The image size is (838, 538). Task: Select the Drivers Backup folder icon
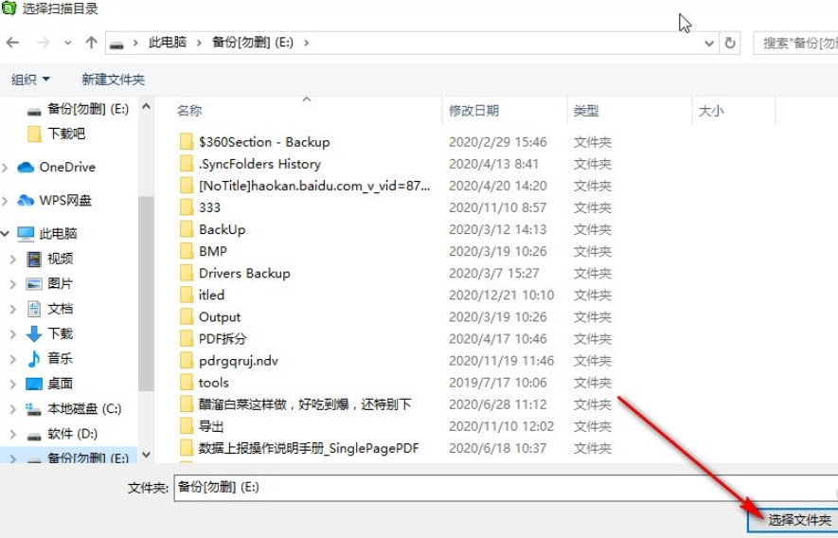coord(187,274)
